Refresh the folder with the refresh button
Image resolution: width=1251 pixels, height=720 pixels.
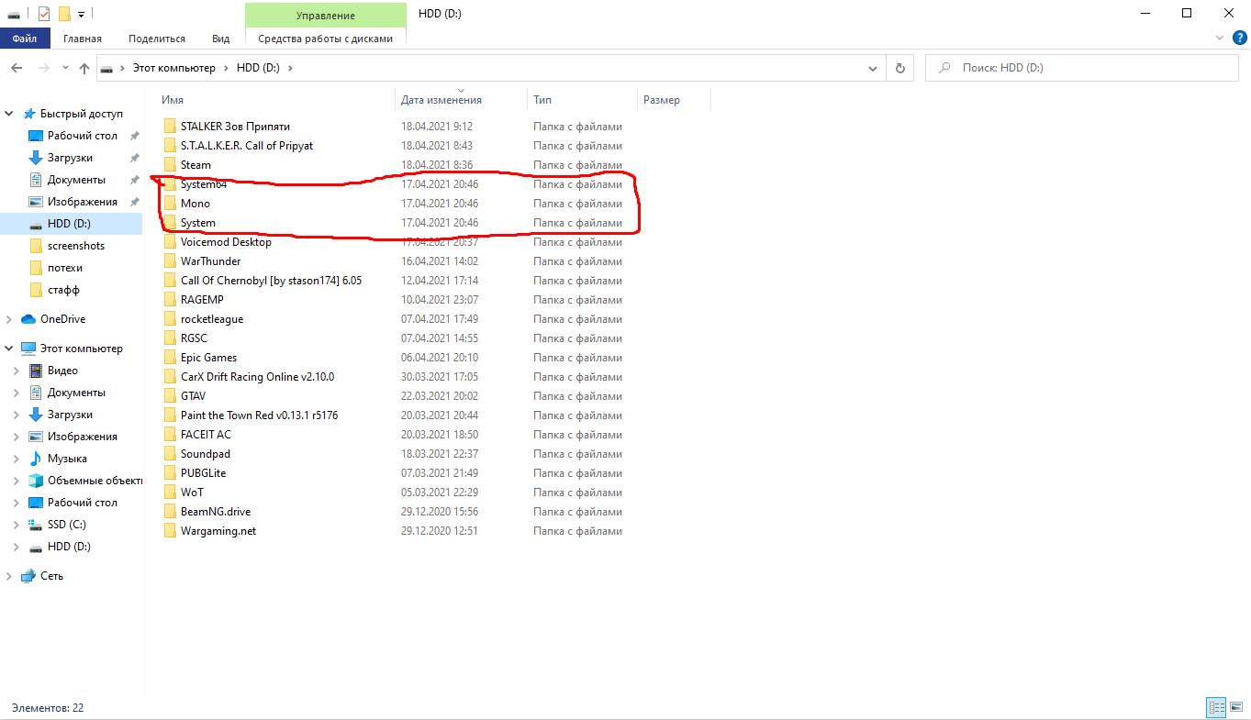[899, 68]
